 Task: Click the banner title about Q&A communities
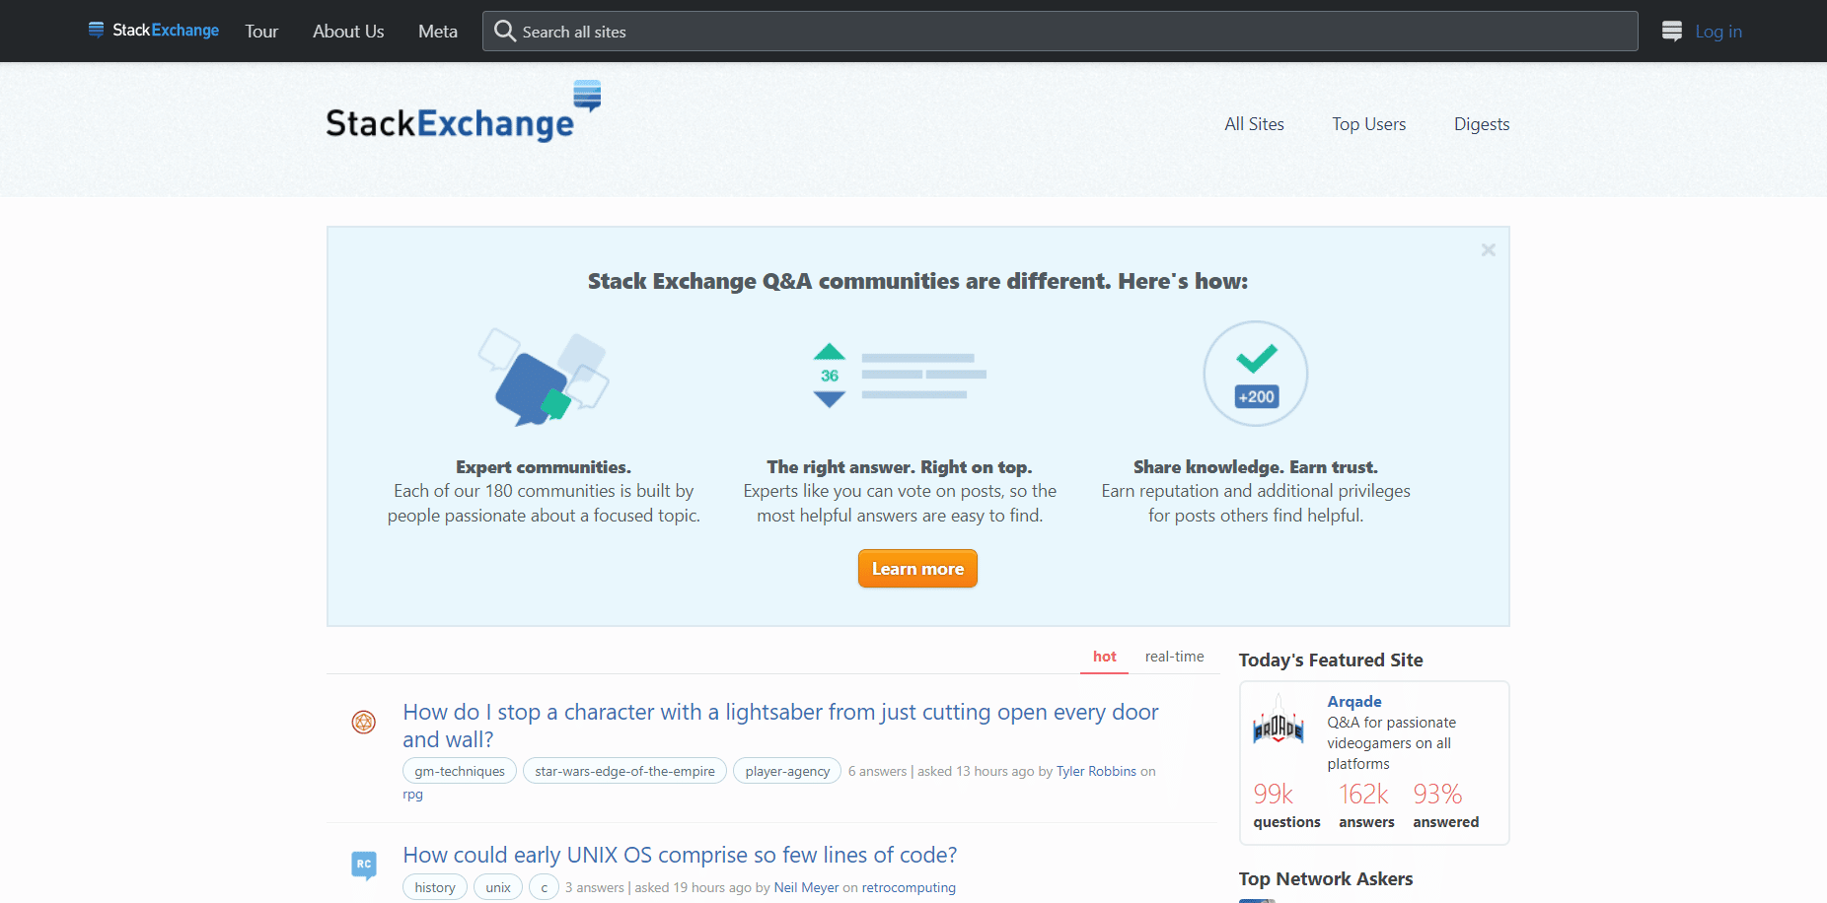point(917,282)
